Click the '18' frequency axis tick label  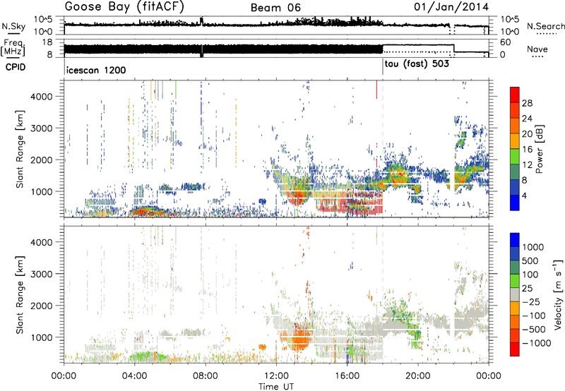(x=47, y=42)
